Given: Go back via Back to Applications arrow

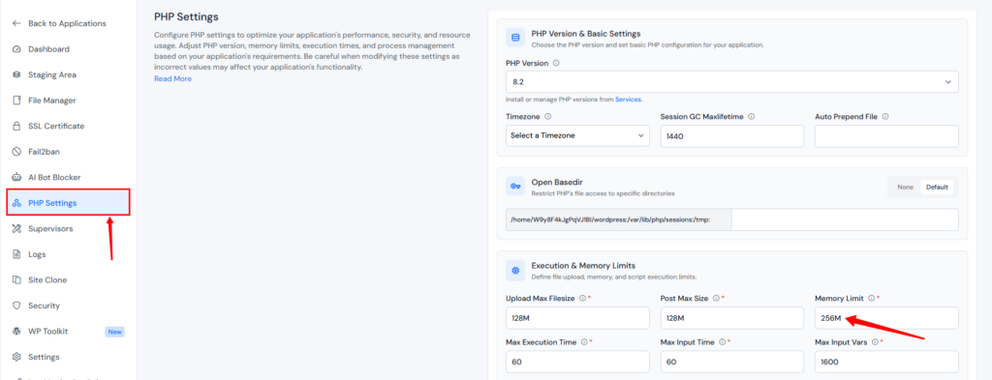Looking at the screenshot, I should click(17, 23).
